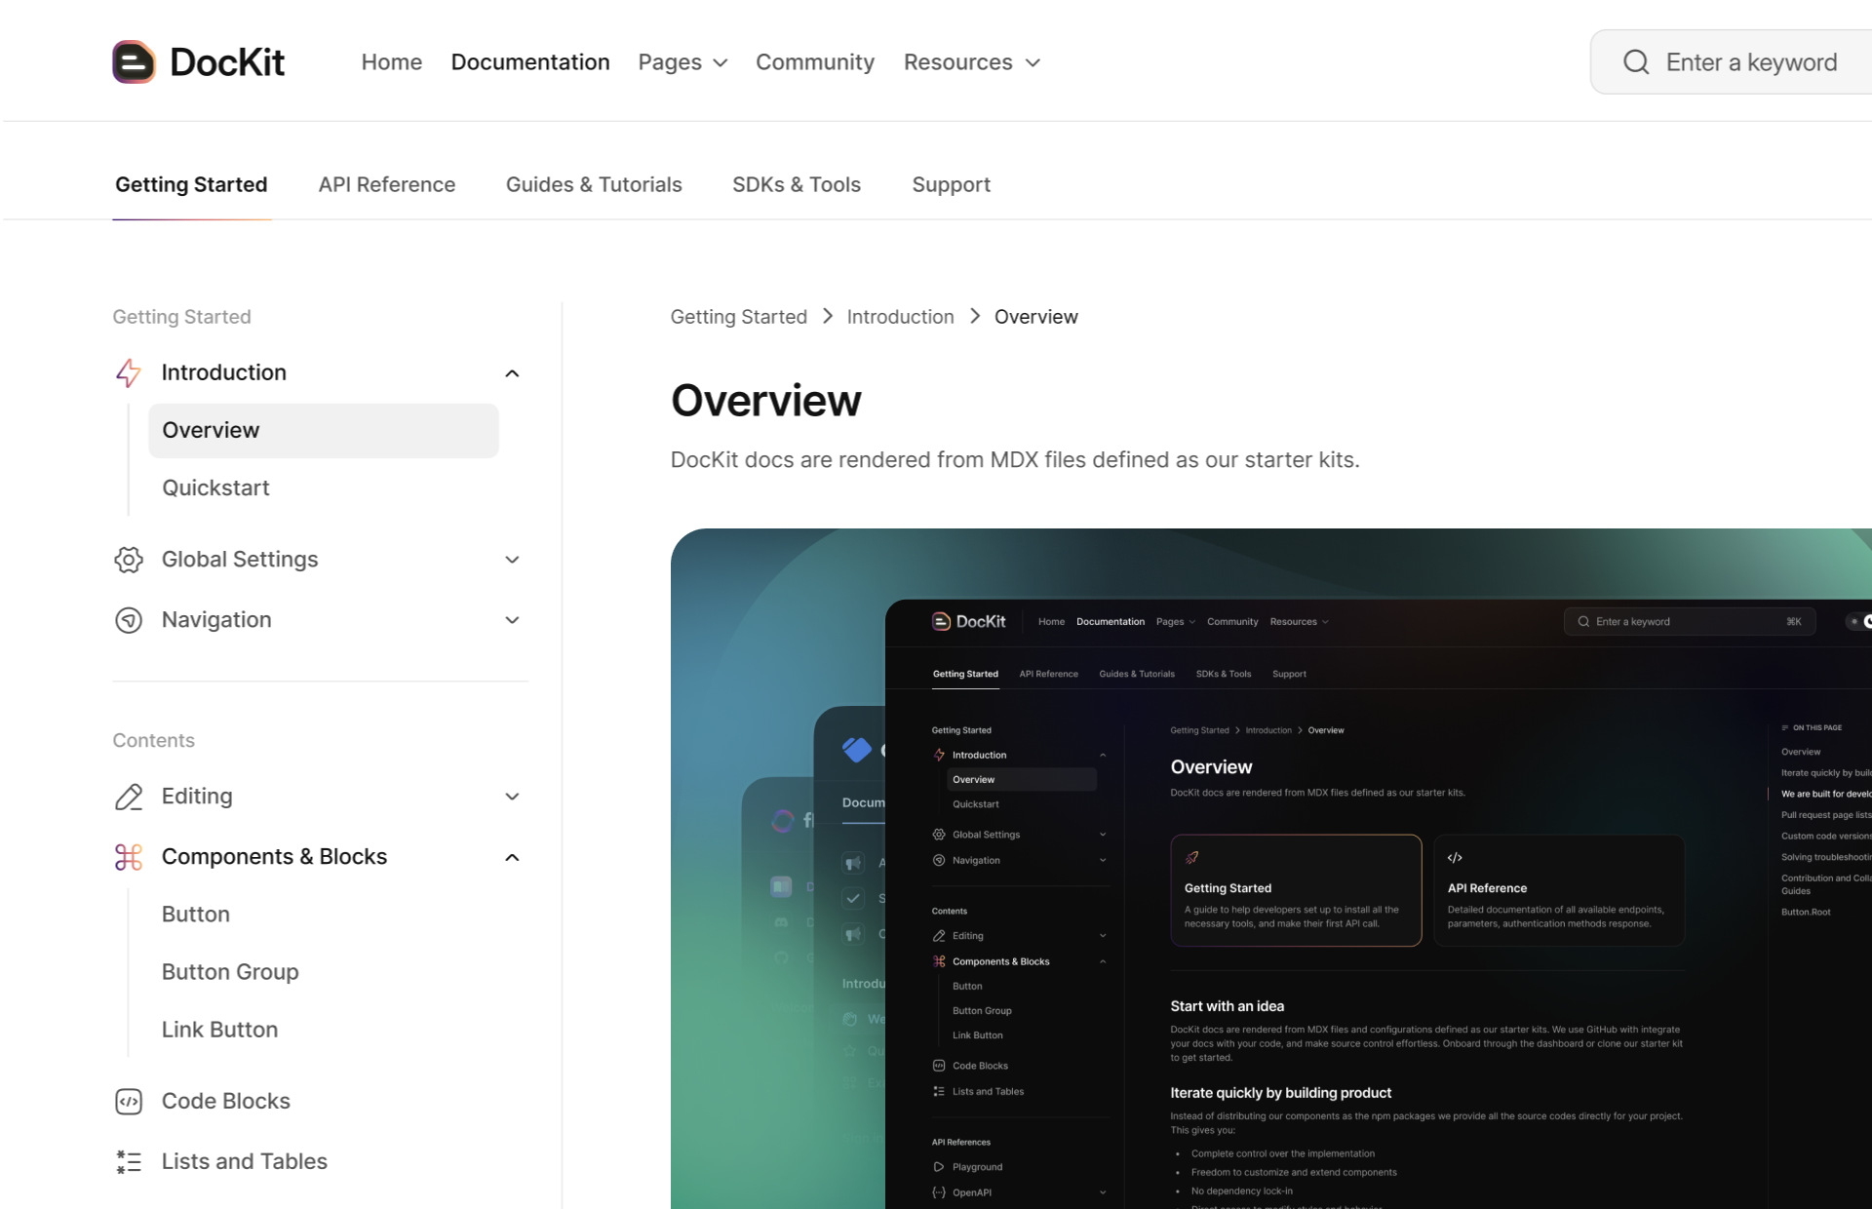
Task: Click the magnifier icon in the search bar
Action: click(1636, 61)
